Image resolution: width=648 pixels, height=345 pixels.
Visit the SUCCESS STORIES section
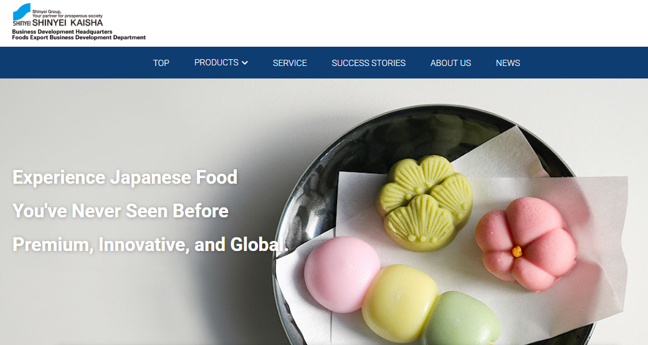point(369,63)
